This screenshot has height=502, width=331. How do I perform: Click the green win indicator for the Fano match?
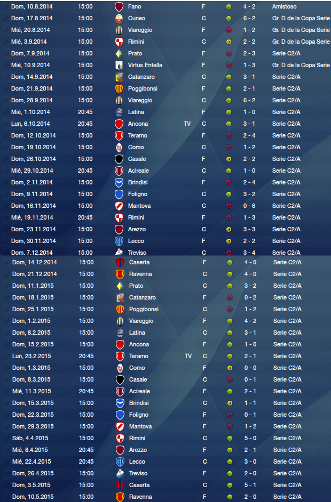tap(228, 7)
